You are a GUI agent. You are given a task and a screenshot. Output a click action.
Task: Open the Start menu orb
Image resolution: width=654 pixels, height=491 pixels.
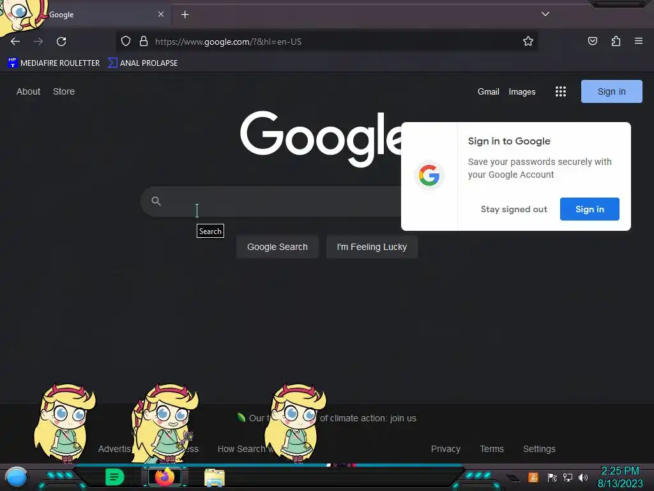[16, 477]
